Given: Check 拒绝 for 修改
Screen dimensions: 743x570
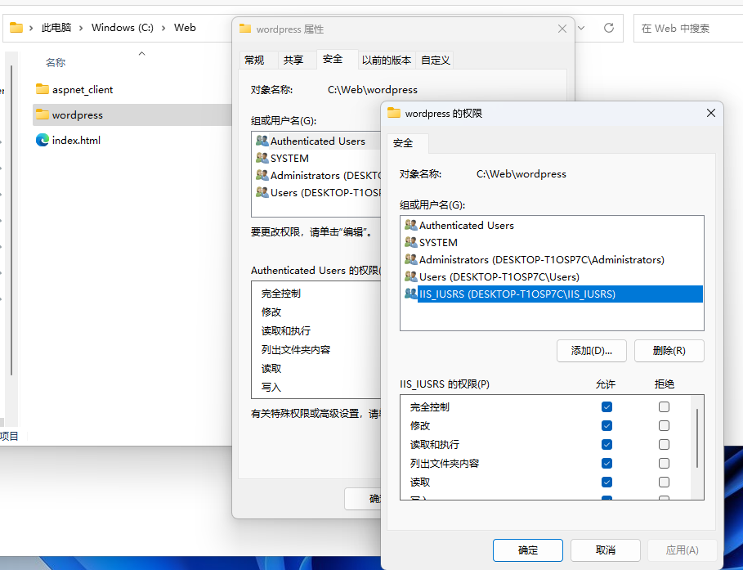Looking at the screenshot, I should coord(664,425).
